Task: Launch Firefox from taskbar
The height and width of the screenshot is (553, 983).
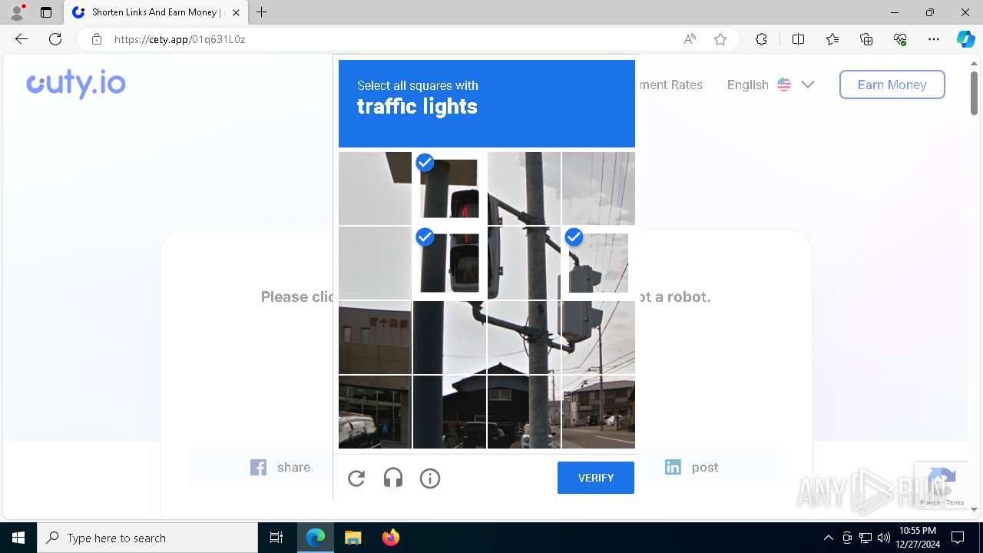Action: (390, 538)
